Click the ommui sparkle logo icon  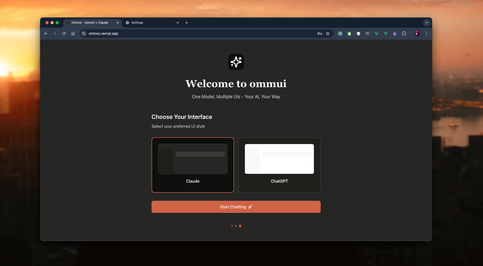[x=236, y=62]
